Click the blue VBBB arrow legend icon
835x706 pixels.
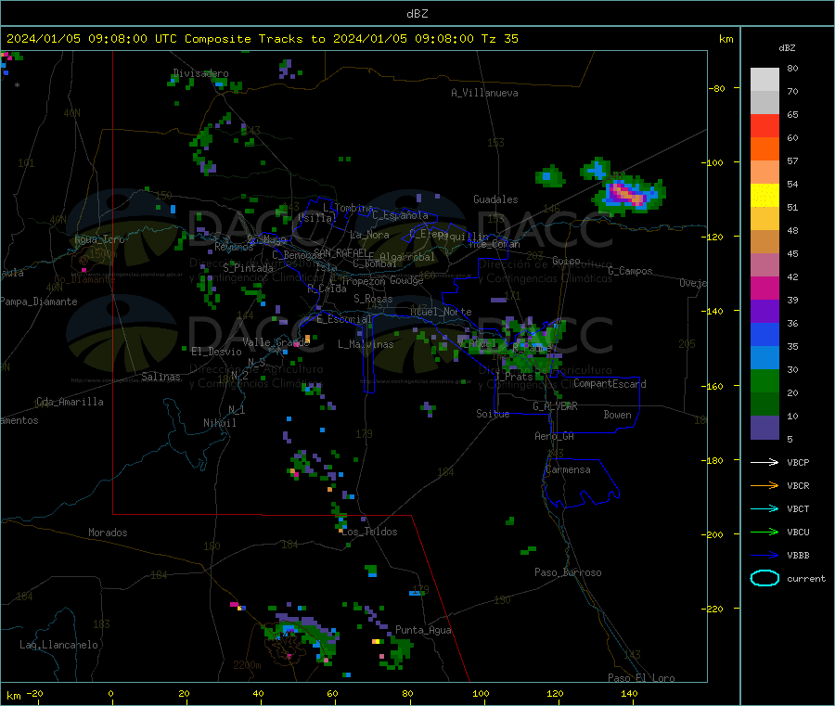[x=764, y=555]
